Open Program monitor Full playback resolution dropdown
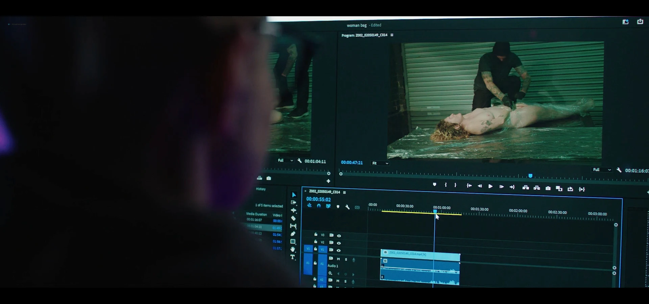 pos(602,170)
